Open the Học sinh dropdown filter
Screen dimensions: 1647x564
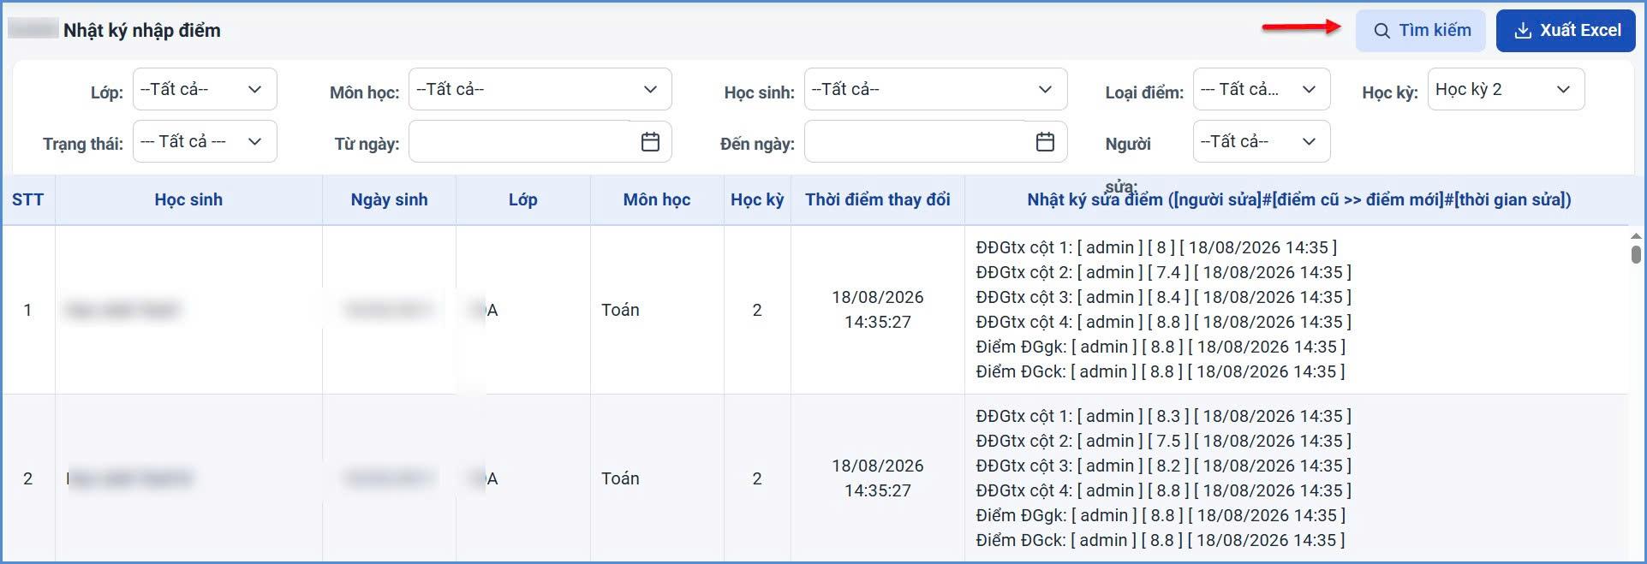point(935,89)
